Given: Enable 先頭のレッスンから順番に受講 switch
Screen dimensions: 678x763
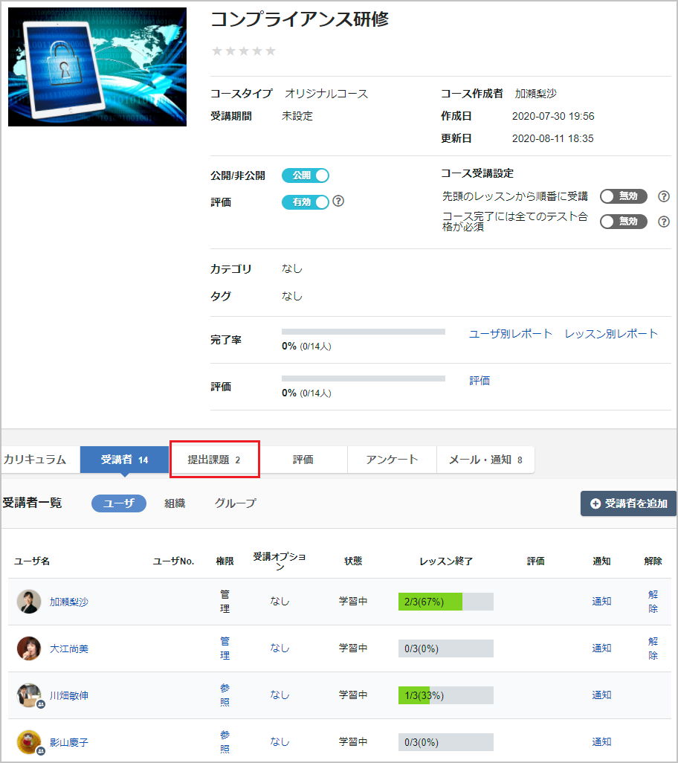Looking at the screenshot, I should tap(624, 196).
